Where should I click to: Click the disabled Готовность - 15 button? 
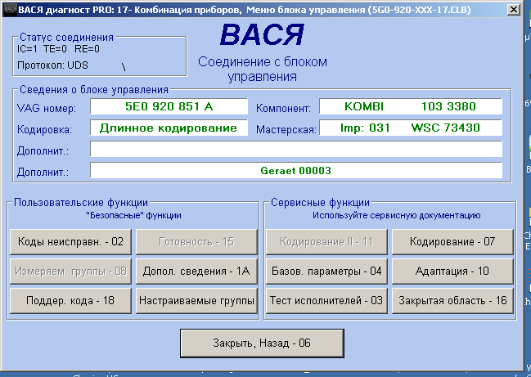click(x=196, y=241)
